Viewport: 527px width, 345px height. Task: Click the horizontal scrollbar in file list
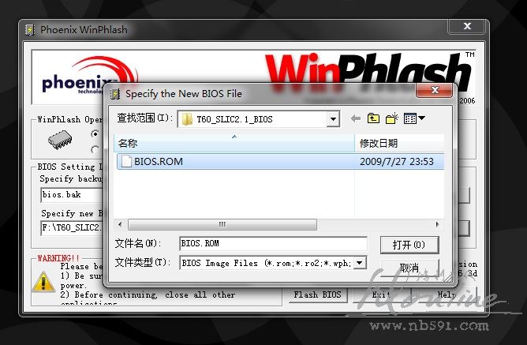pos(222,225)
